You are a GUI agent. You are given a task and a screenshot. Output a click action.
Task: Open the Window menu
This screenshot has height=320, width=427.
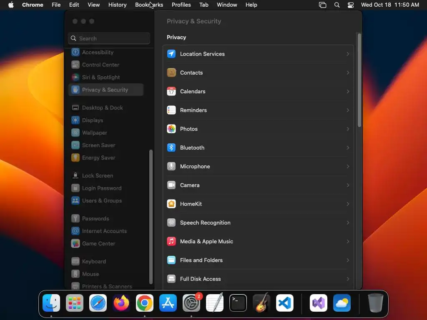227,5
